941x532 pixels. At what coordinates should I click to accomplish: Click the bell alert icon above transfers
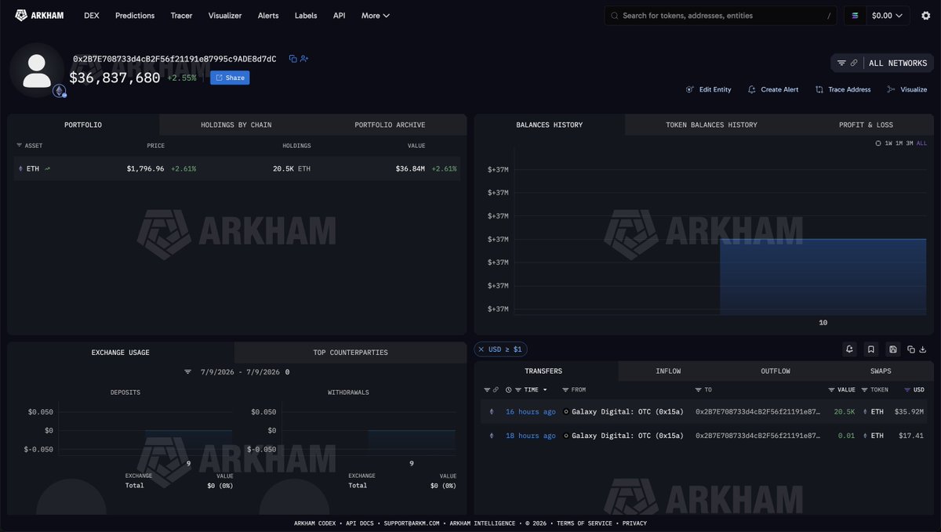849,349
